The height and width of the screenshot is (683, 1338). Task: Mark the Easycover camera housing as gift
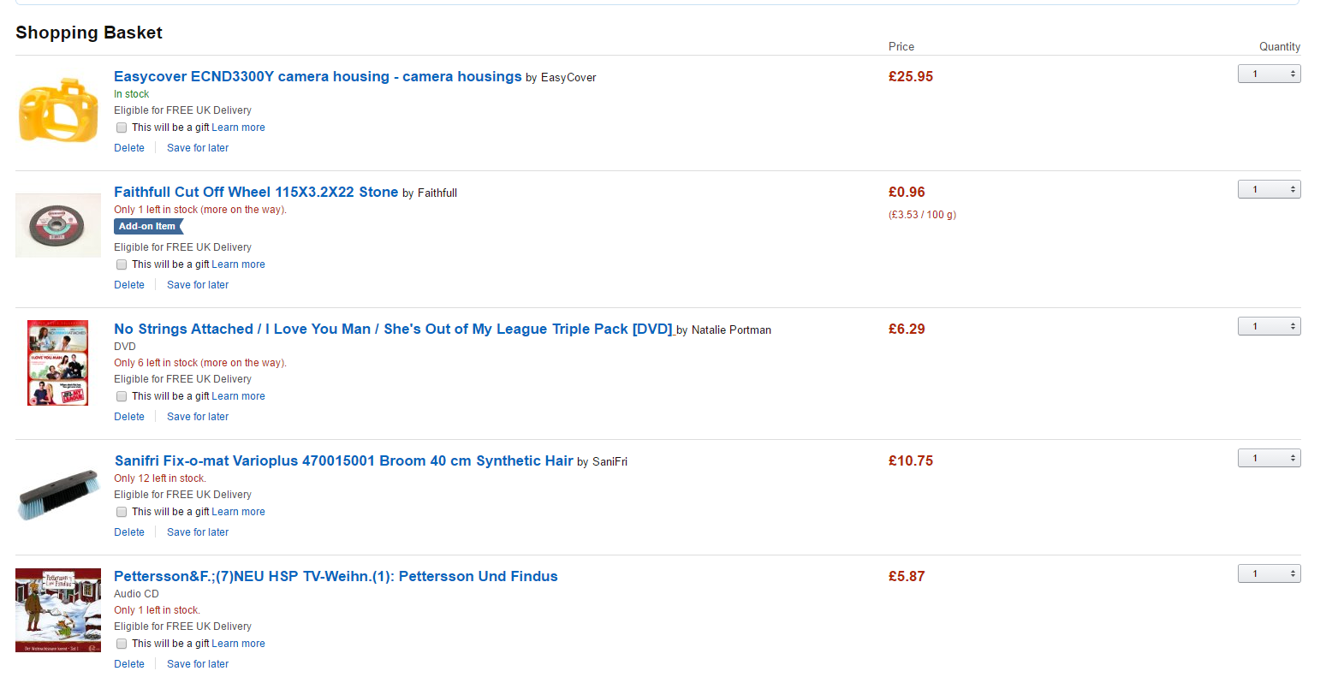122,128
